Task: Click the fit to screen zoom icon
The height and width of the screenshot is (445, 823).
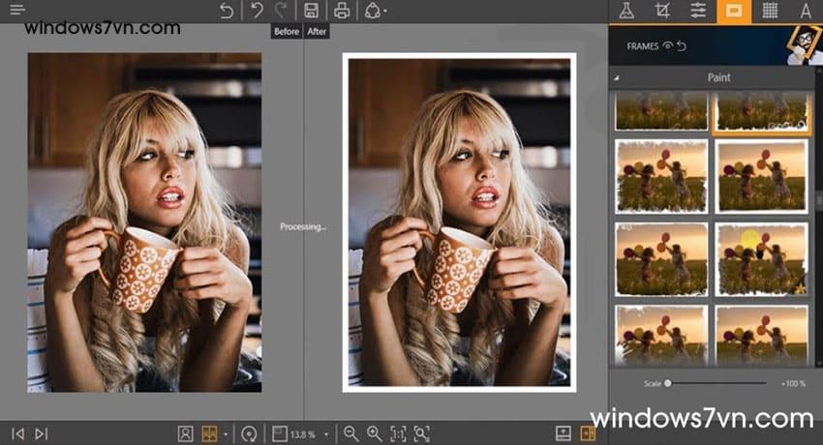Action: (x=422, y=433)
